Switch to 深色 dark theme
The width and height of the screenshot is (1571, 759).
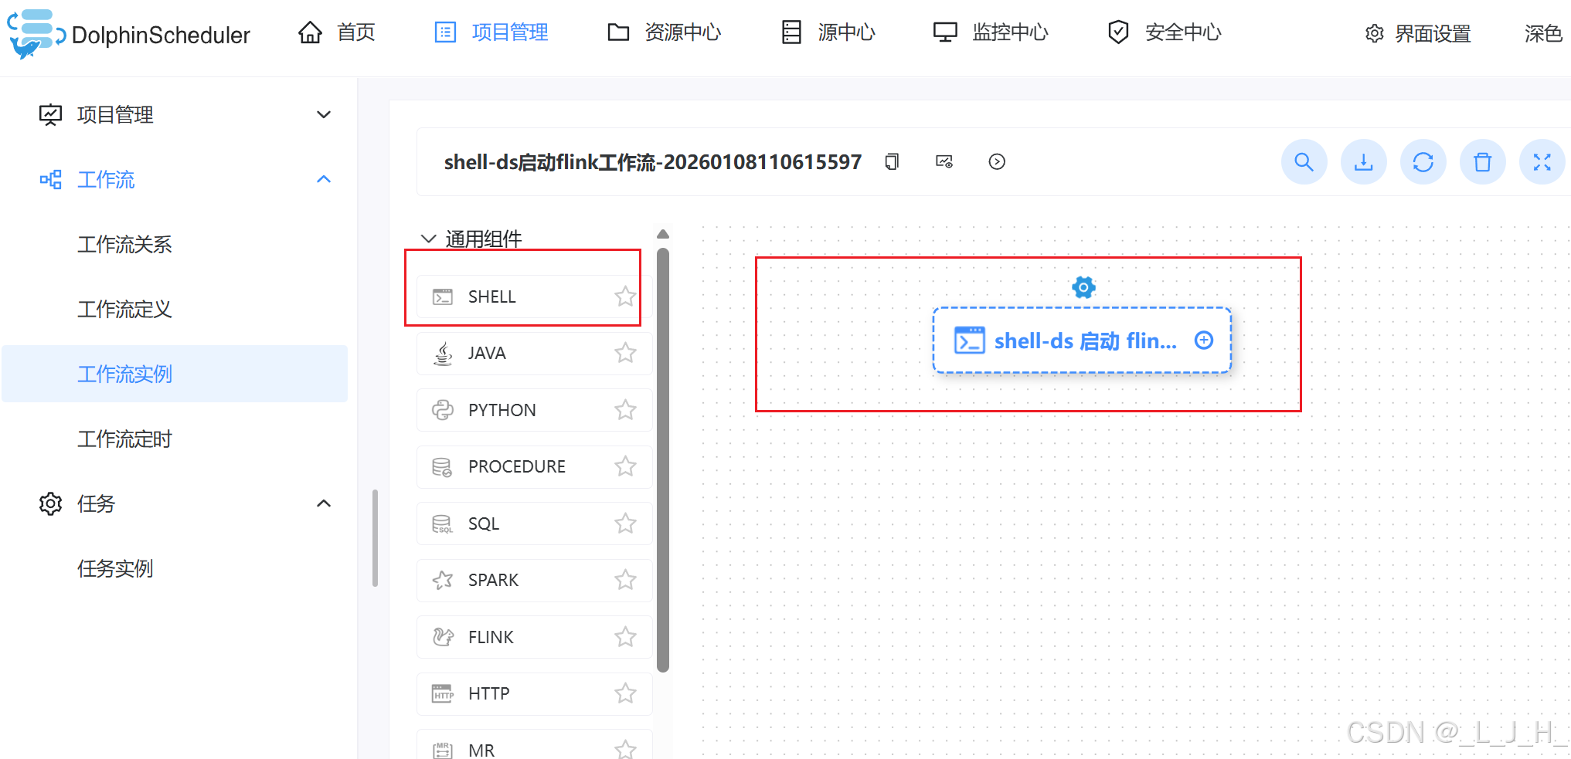[1543, 34]
